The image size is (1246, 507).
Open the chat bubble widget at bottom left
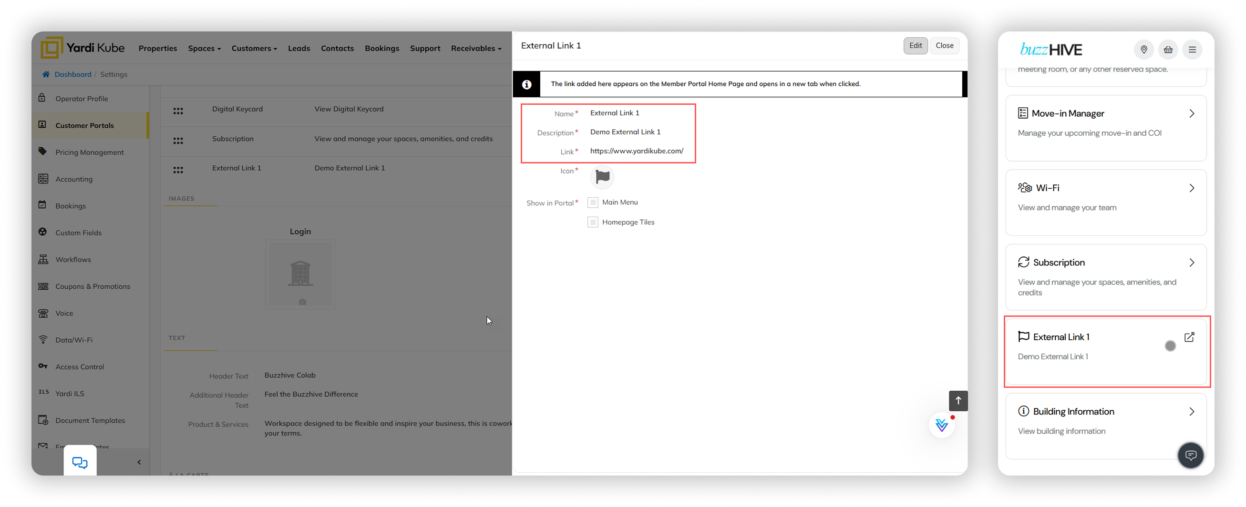point(80,463)
